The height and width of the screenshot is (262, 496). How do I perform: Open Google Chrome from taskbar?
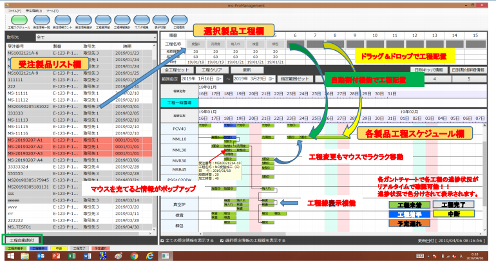(134, 256)
